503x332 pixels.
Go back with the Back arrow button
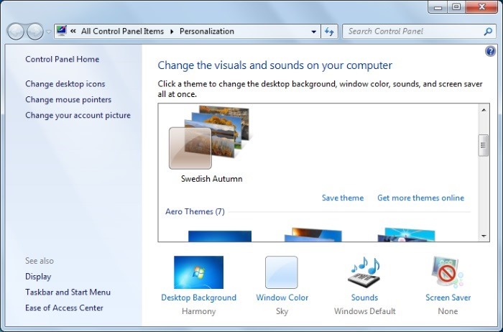15,32
